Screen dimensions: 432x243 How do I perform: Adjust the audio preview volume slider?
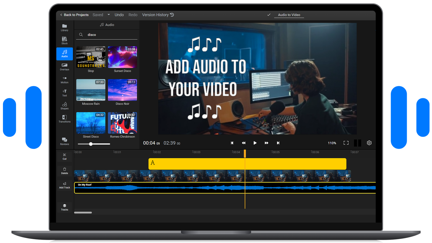[90, 144]
